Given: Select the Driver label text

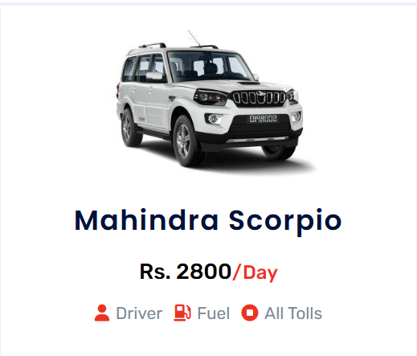Looking at the screenshot, I should 139,313.
